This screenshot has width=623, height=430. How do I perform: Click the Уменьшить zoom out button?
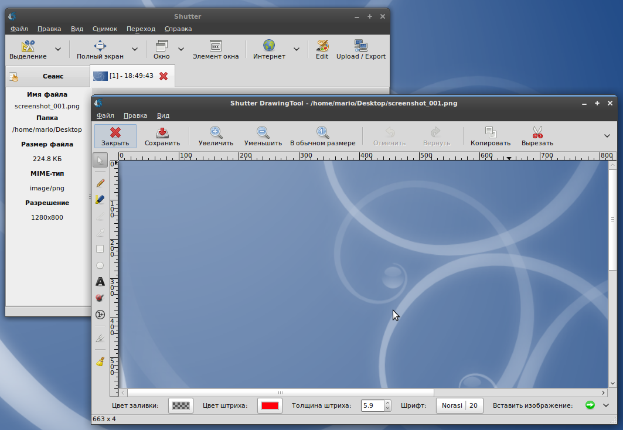click(x=263, y=136)
